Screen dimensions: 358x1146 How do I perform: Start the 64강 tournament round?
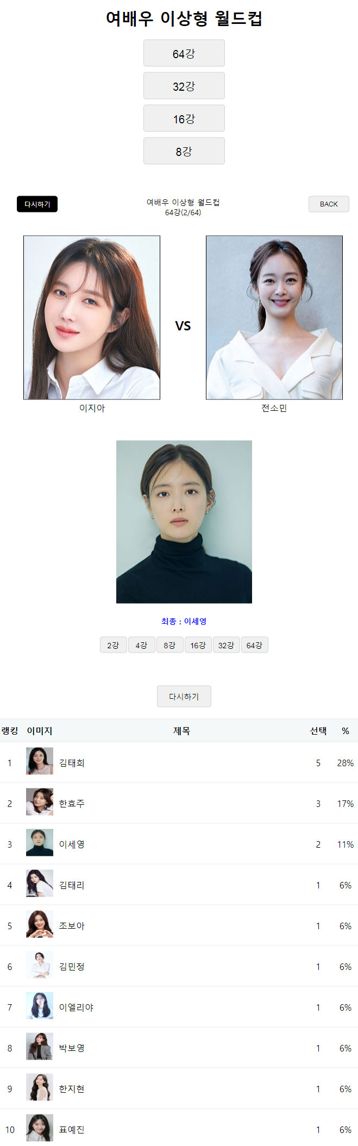[x=184, y=53]
